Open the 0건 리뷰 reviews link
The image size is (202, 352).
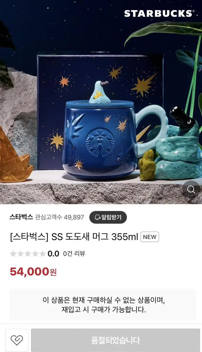pos(74,254)
